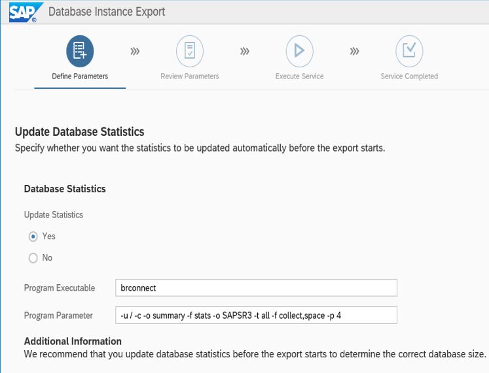
Task: Jump to the Service Completed step icon
Action: [409, 51]
